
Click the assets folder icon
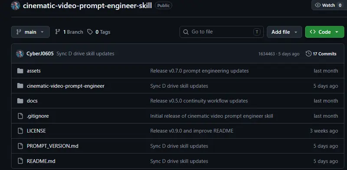(x=20, y=71)
